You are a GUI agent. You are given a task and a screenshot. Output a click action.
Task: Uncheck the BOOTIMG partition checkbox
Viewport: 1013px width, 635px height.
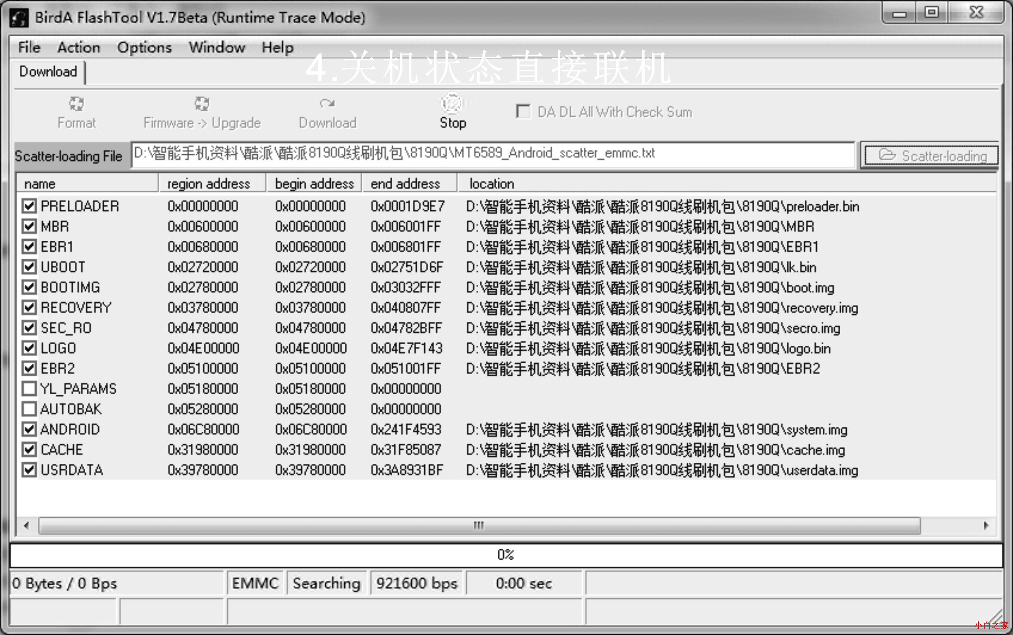pos(29,287)
